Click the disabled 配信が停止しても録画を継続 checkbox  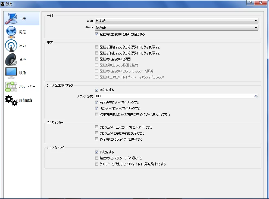(96, 65)
